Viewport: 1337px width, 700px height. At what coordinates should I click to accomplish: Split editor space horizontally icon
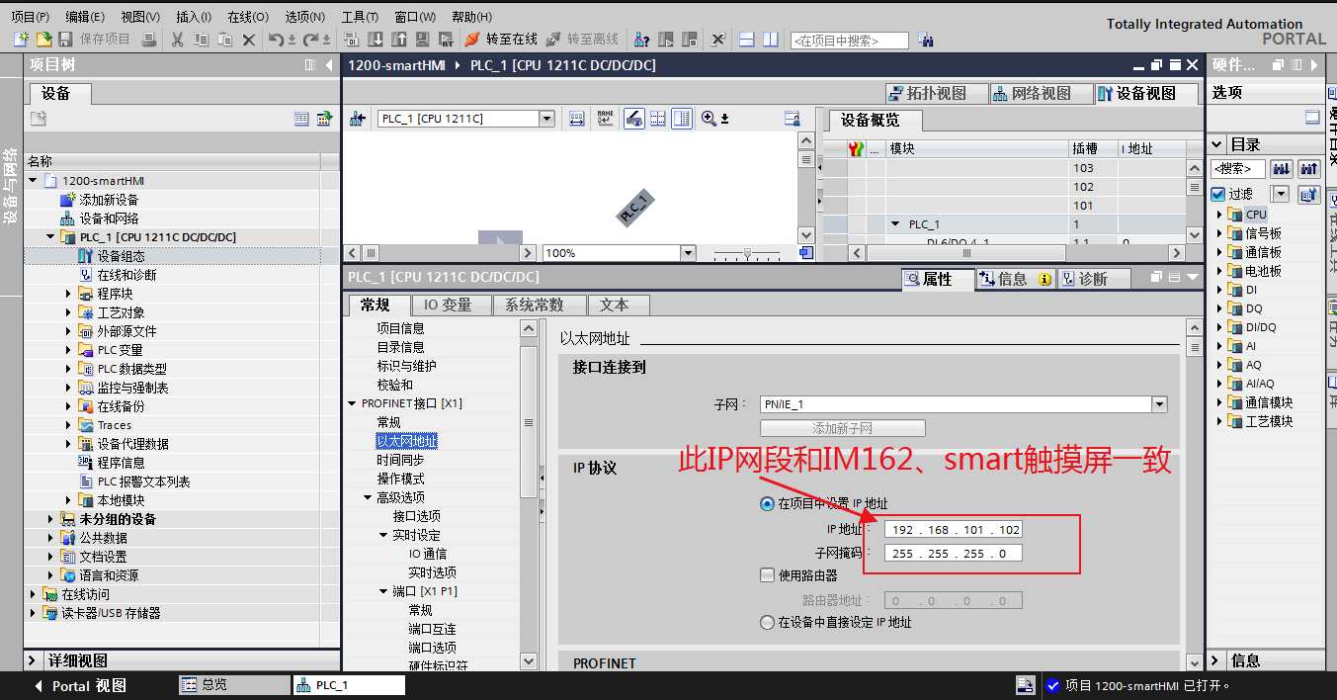pyautogui.click(x=747, y=40)
